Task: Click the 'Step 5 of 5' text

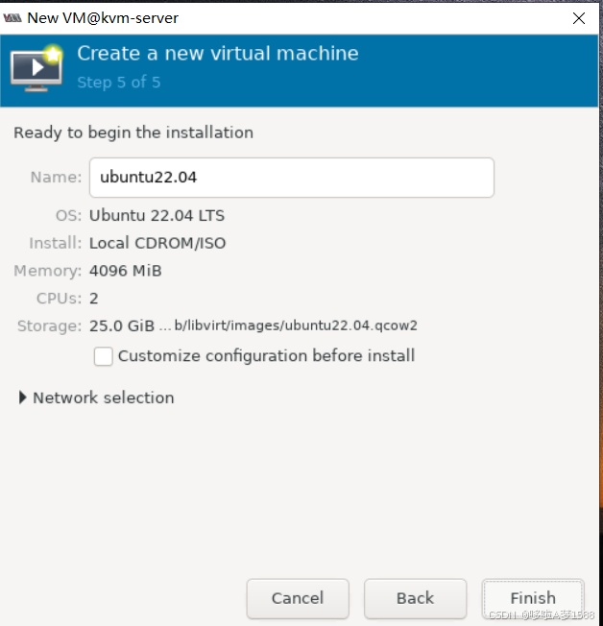Action: click(119, 83)
